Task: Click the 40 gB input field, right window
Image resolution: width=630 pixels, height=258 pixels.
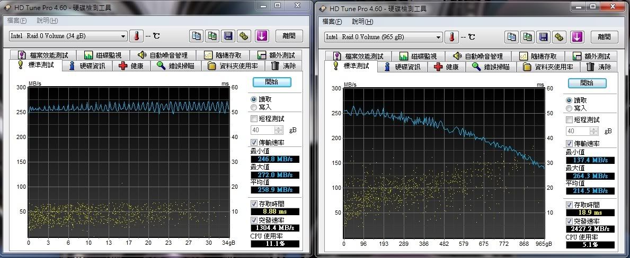Action: click(578, 131)
